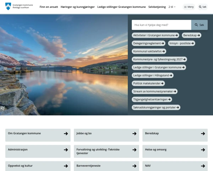Open Tilgjengelighetserklæringen shortcut
The height and width of the screenshot is (171, 213).
152,99
